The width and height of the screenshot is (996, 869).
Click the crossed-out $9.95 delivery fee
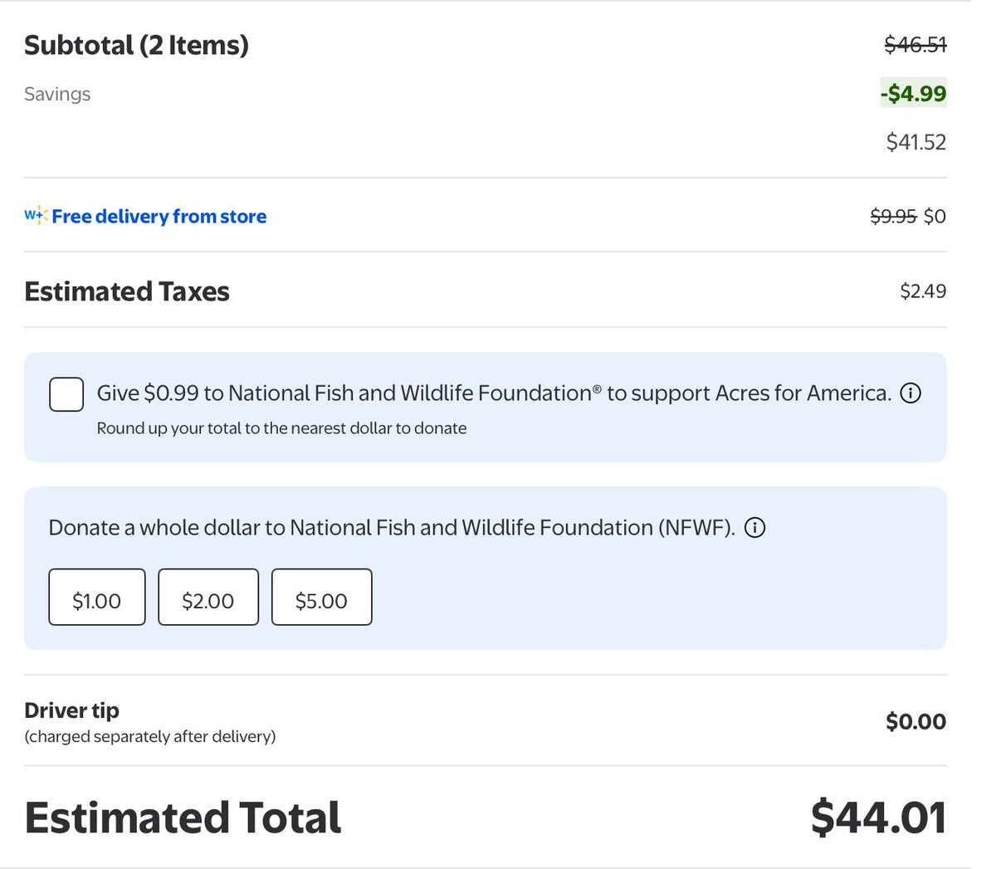(x=893, y=217)
